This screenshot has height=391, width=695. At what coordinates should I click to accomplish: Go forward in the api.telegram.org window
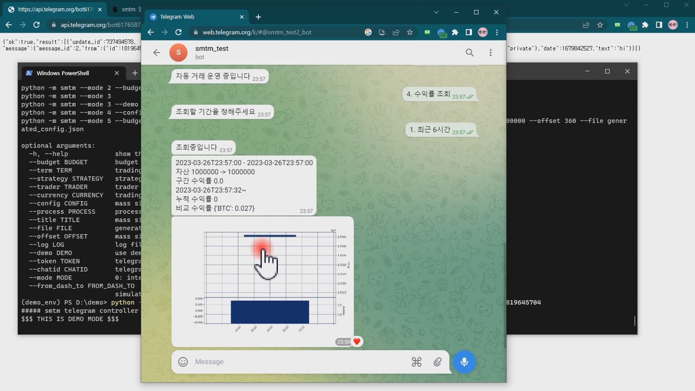click(22, 25)
